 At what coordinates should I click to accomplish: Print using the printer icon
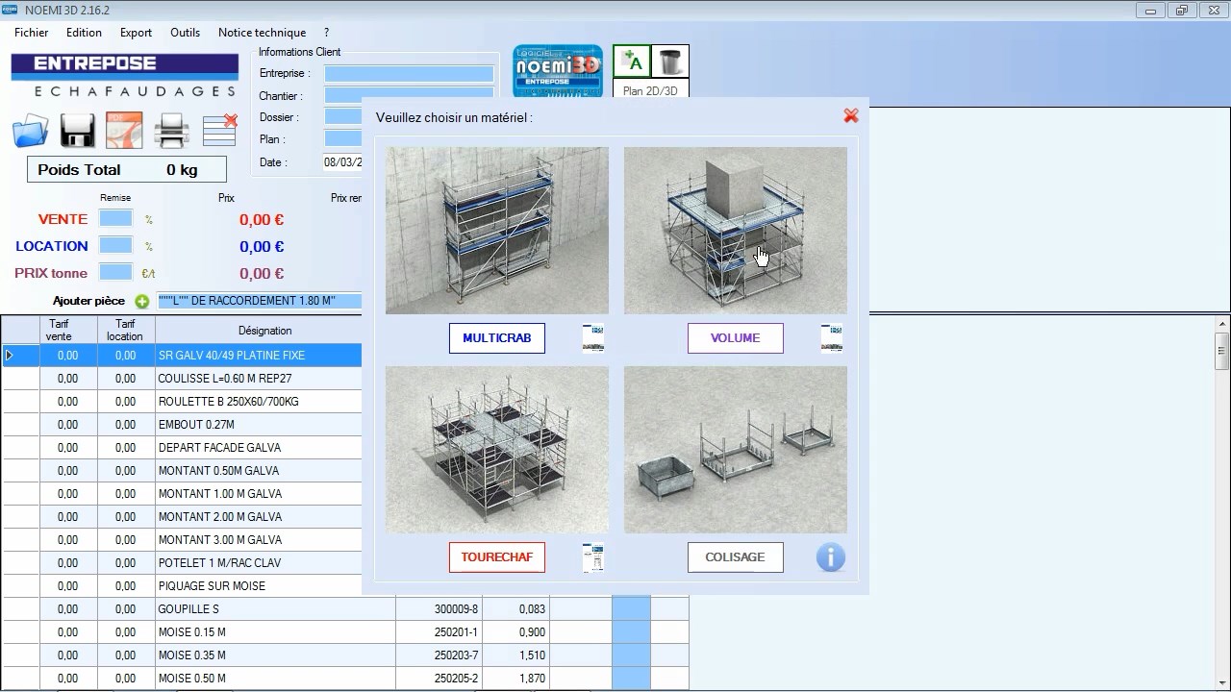point(172,131)
